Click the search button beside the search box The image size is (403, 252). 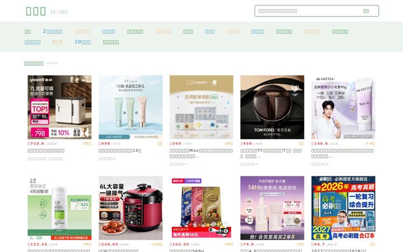click(x=366, y=11)
